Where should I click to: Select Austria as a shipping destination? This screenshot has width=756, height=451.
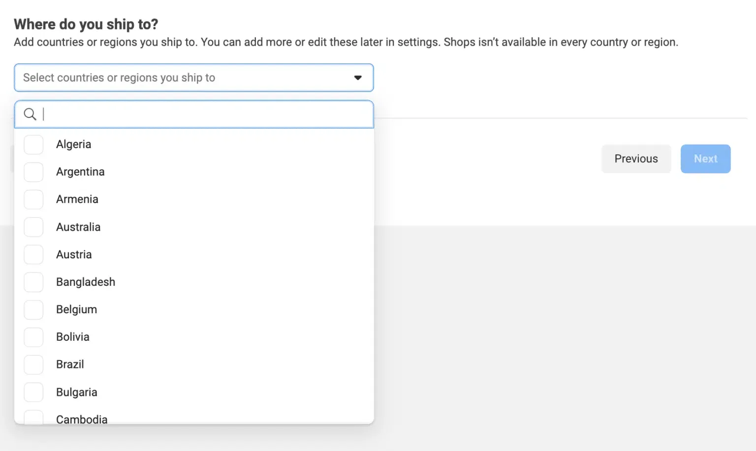click(33, 254)
